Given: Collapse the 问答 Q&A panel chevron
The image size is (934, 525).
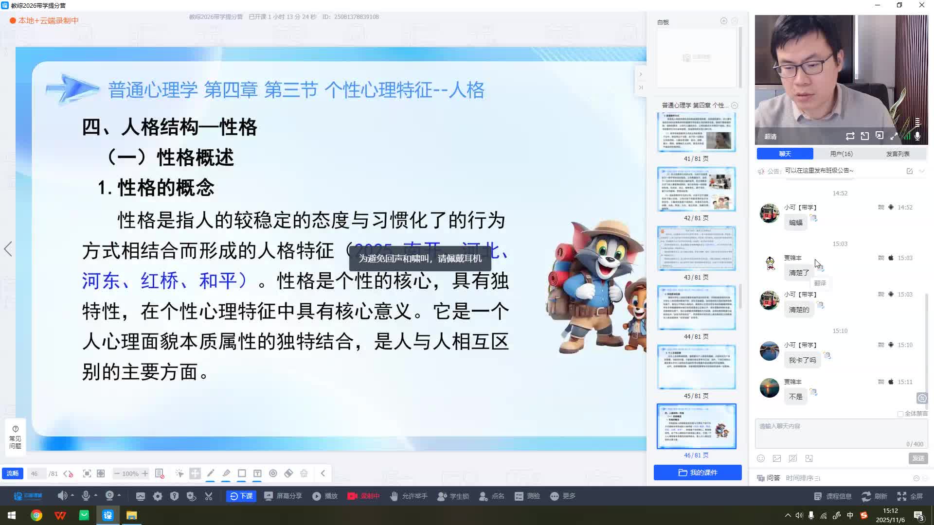Looking at the screenshot, I should 916,478.
